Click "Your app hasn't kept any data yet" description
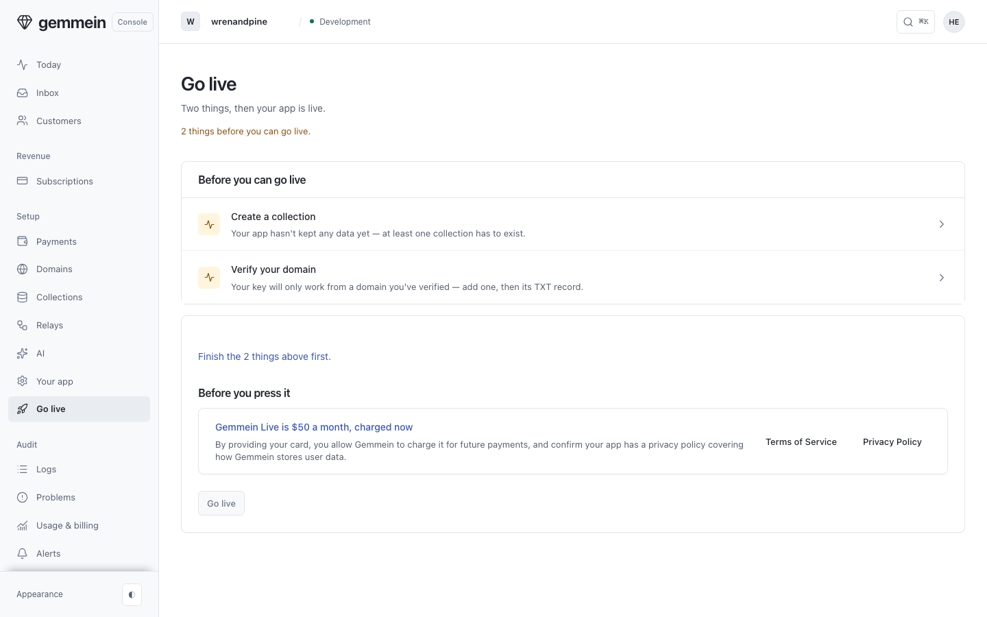 pyautogui.click(x=378, y=233)
